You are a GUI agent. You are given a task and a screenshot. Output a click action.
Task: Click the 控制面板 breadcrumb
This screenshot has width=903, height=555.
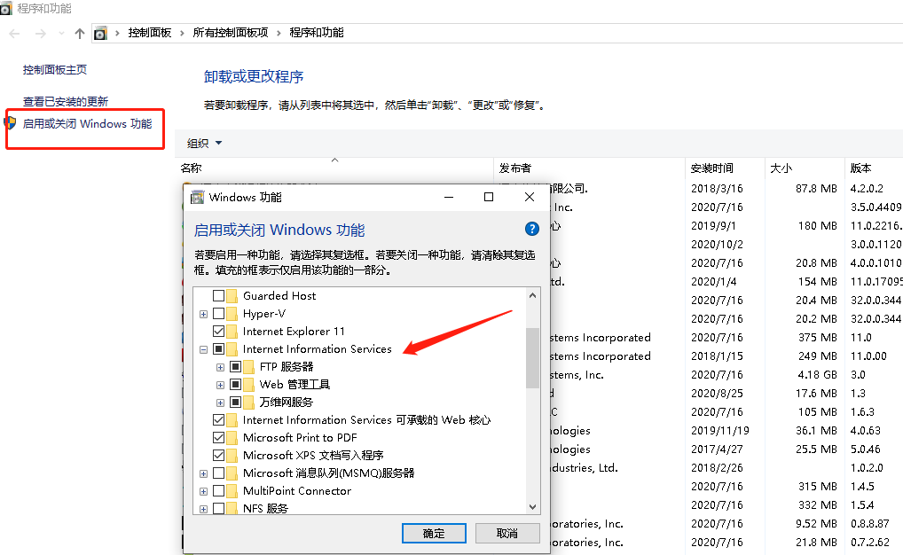(x=150, y=33)
